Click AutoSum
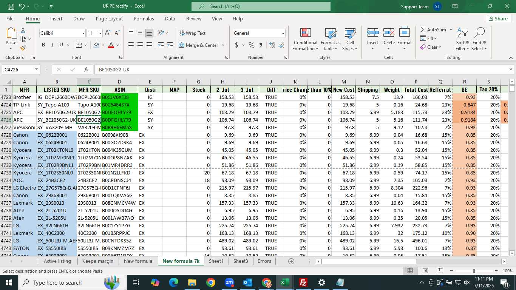 (433, 29)
